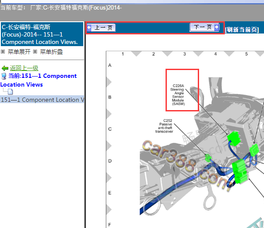264x228 pixels.
Task: Click the C252 Passive anti-theft transceiver label
Action: coord(164,126)
